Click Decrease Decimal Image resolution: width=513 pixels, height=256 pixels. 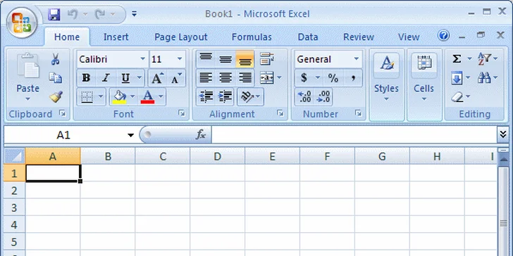pos(323,97)
